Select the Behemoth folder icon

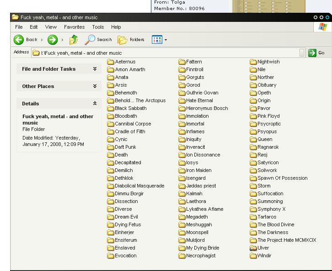111,93
